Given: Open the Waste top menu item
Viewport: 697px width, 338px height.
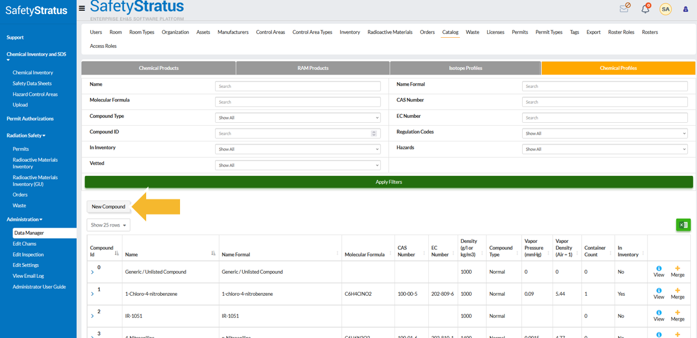Looking at the screenshot, I should pos(472,32).
